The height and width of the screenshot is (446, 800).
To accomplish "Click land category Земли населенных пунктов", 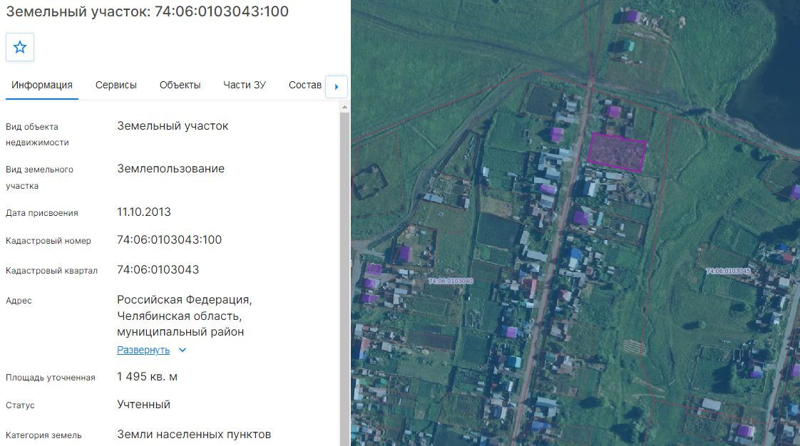I will (194, 435).
